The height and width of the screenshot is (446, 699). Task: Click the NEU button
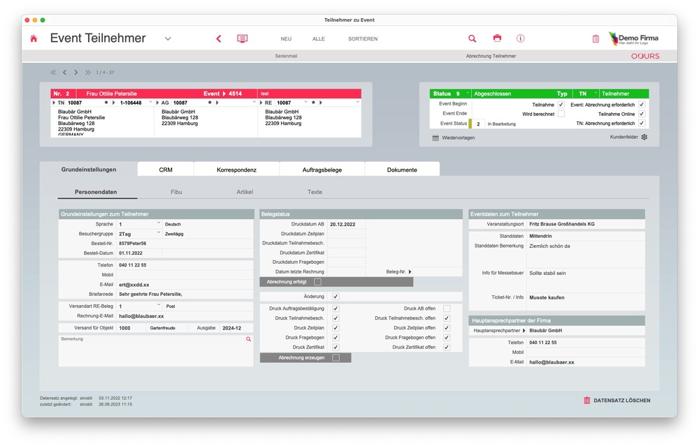tap(286, 39)
